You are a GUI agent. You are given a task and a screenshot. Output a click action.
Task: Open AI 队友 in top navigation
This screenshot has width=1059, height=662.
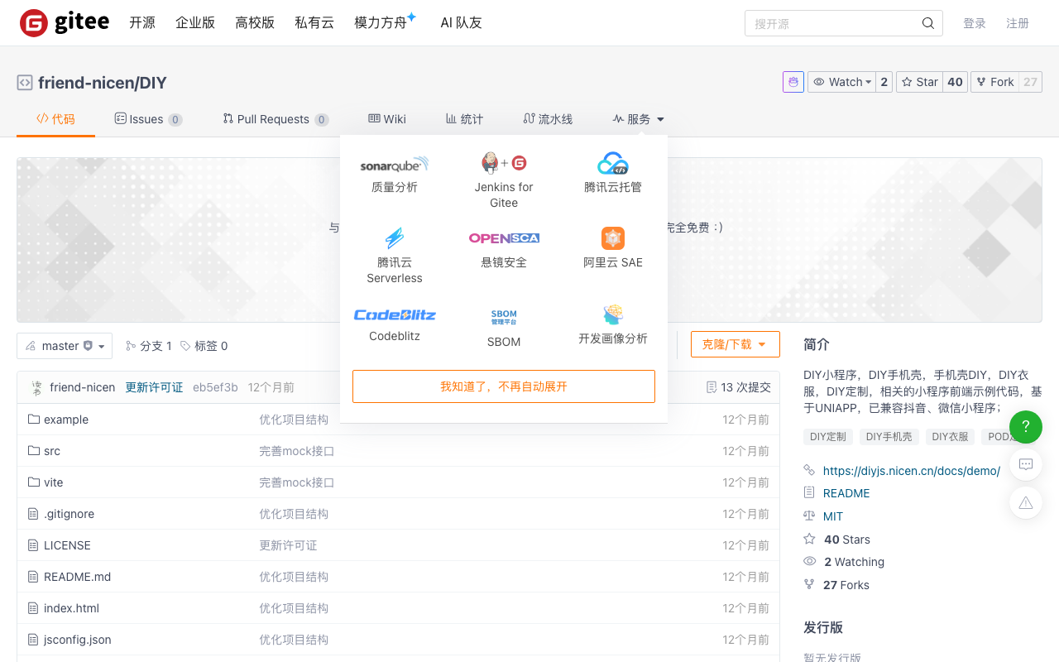point(461,23)
